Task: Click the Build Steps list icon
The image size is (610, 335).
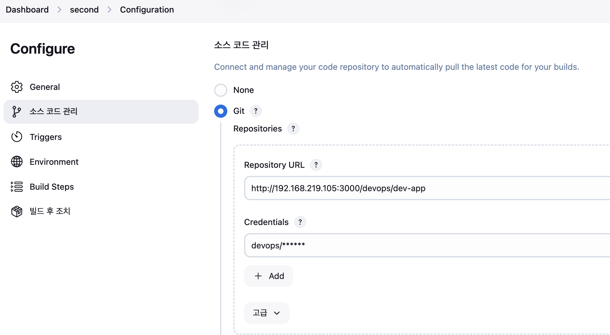Action: click(17, 187)
